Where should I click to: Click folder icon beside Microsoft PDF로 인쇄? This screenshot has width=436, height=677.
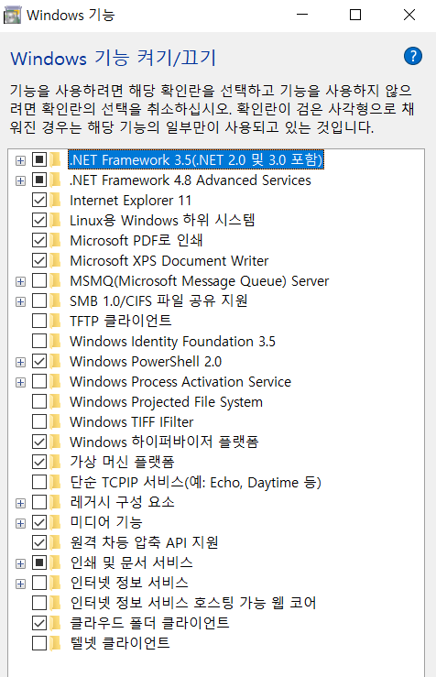click(55, 241)
